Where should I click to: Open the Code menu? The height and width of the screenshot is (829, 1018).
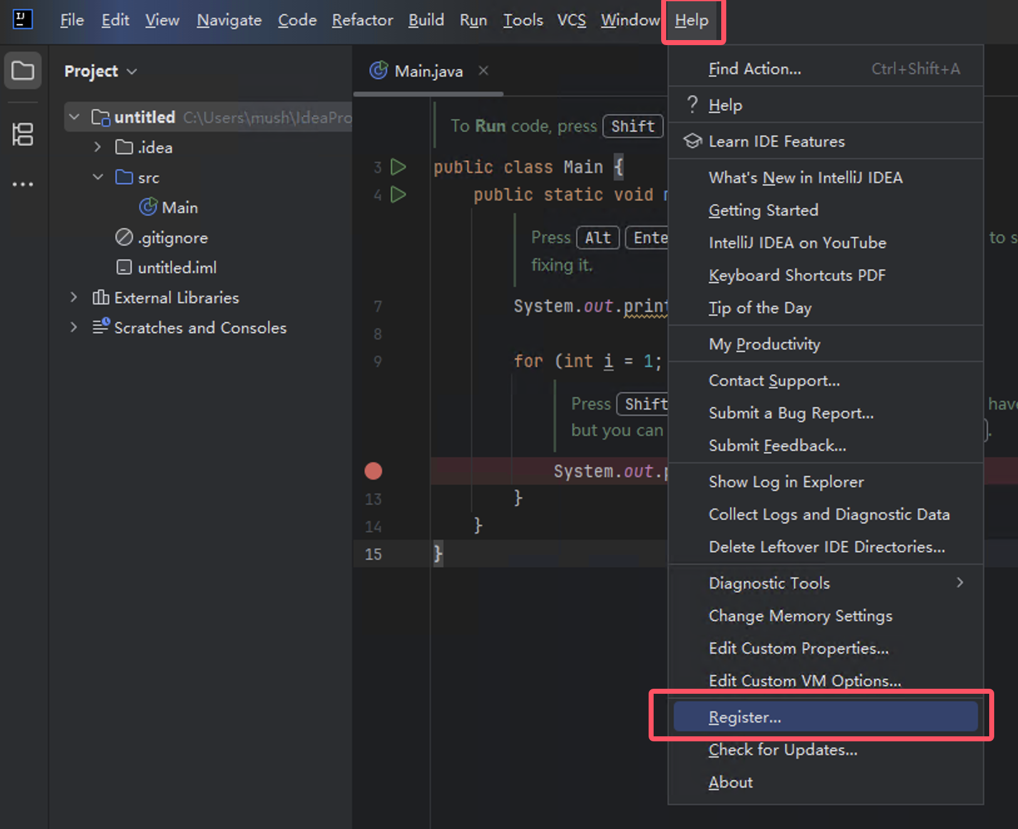pyautogui.click(x=297, y=20)
